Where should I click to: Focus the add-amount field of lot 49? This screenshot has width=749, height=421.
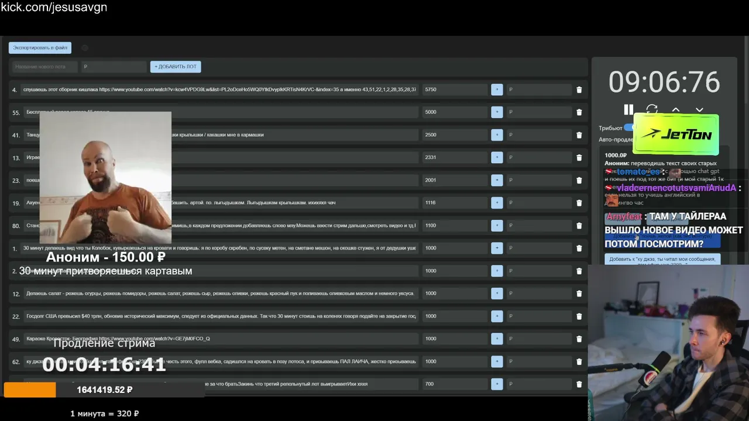[x=539, y=339]
